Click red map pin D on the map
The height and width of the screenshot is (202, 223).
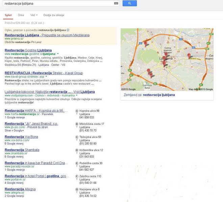coord(164,64)
